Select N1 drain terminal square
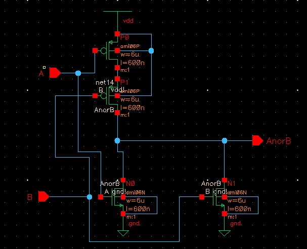Viewport: 307px width, 249px height. (x=225, y=180)
